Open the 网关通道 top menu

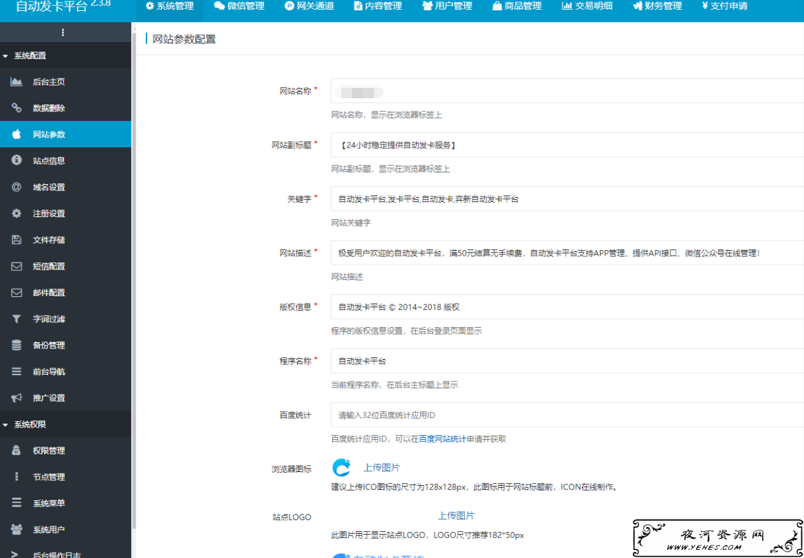pos(309,6)
